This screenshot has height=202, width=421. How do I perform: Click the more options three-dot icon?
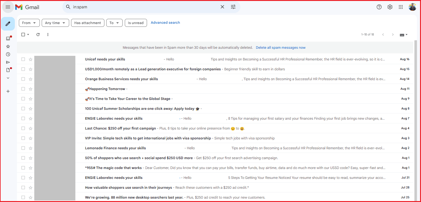[48, 34]
